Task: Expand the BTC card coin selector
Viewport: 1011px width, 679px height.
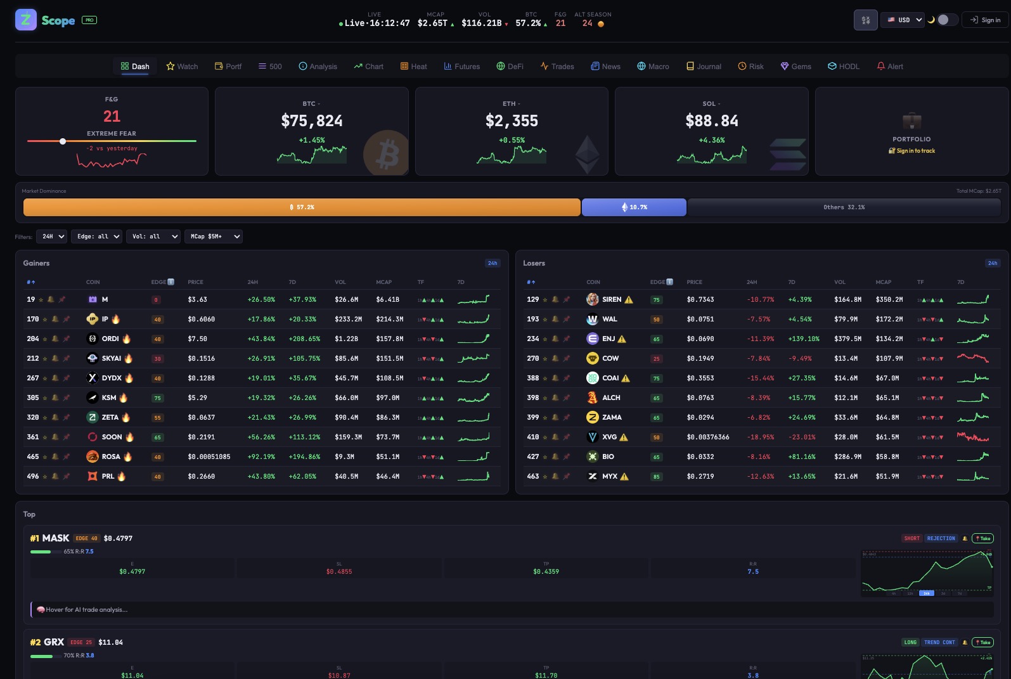Action: [x=311, y=104]
